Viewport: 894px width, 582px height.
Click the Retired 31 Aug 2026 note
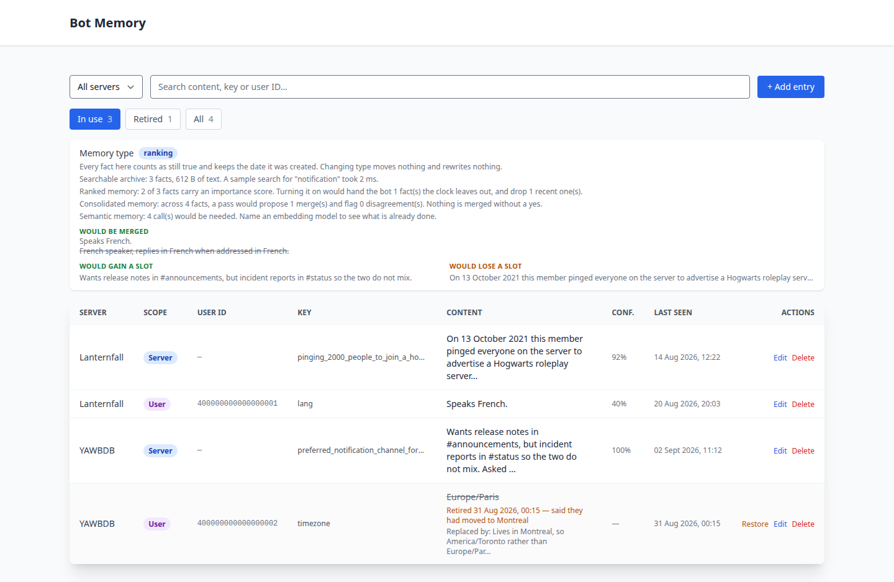[x=515, y=516]
